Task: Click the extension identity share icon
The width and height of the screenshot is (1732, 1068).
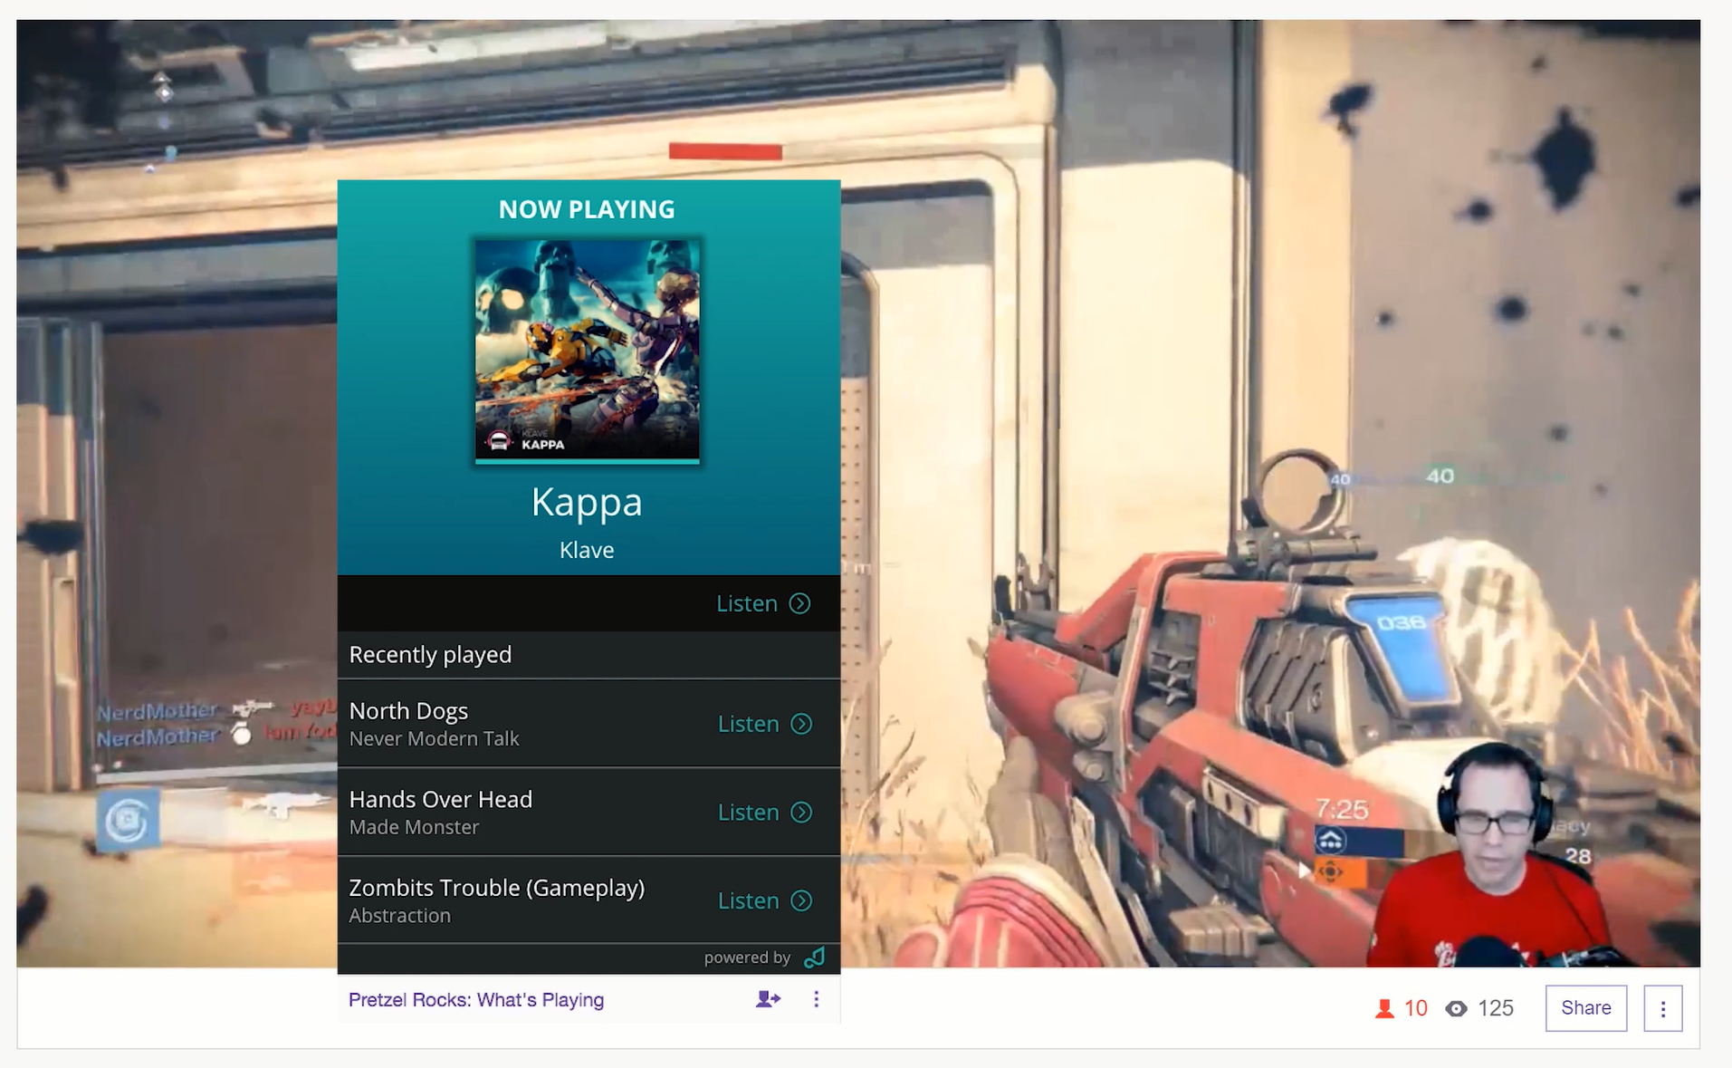Action: point(768,999)
